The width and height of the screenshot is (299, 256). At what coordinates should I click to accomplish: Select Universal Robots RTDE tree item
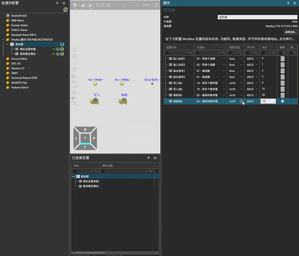pos(24,78)
